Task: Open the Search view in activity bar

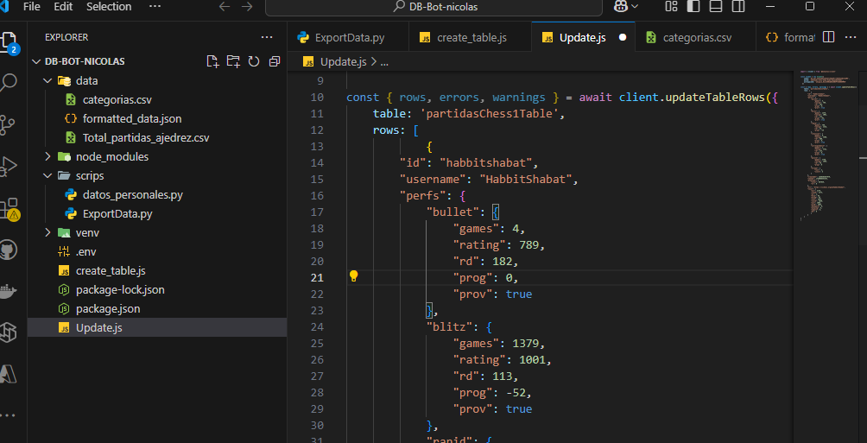Action: coord(9,83)
